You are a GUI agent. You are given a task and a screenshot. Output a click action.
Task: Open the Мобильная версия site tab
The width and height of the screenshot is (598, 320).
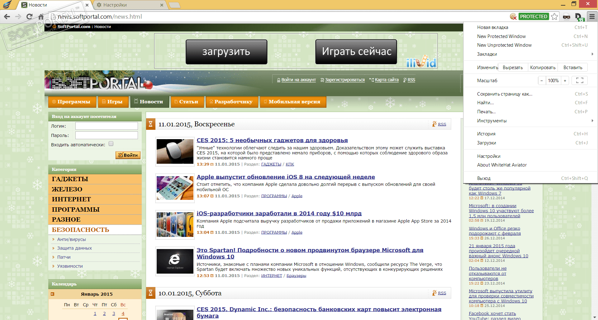[293, 102]
